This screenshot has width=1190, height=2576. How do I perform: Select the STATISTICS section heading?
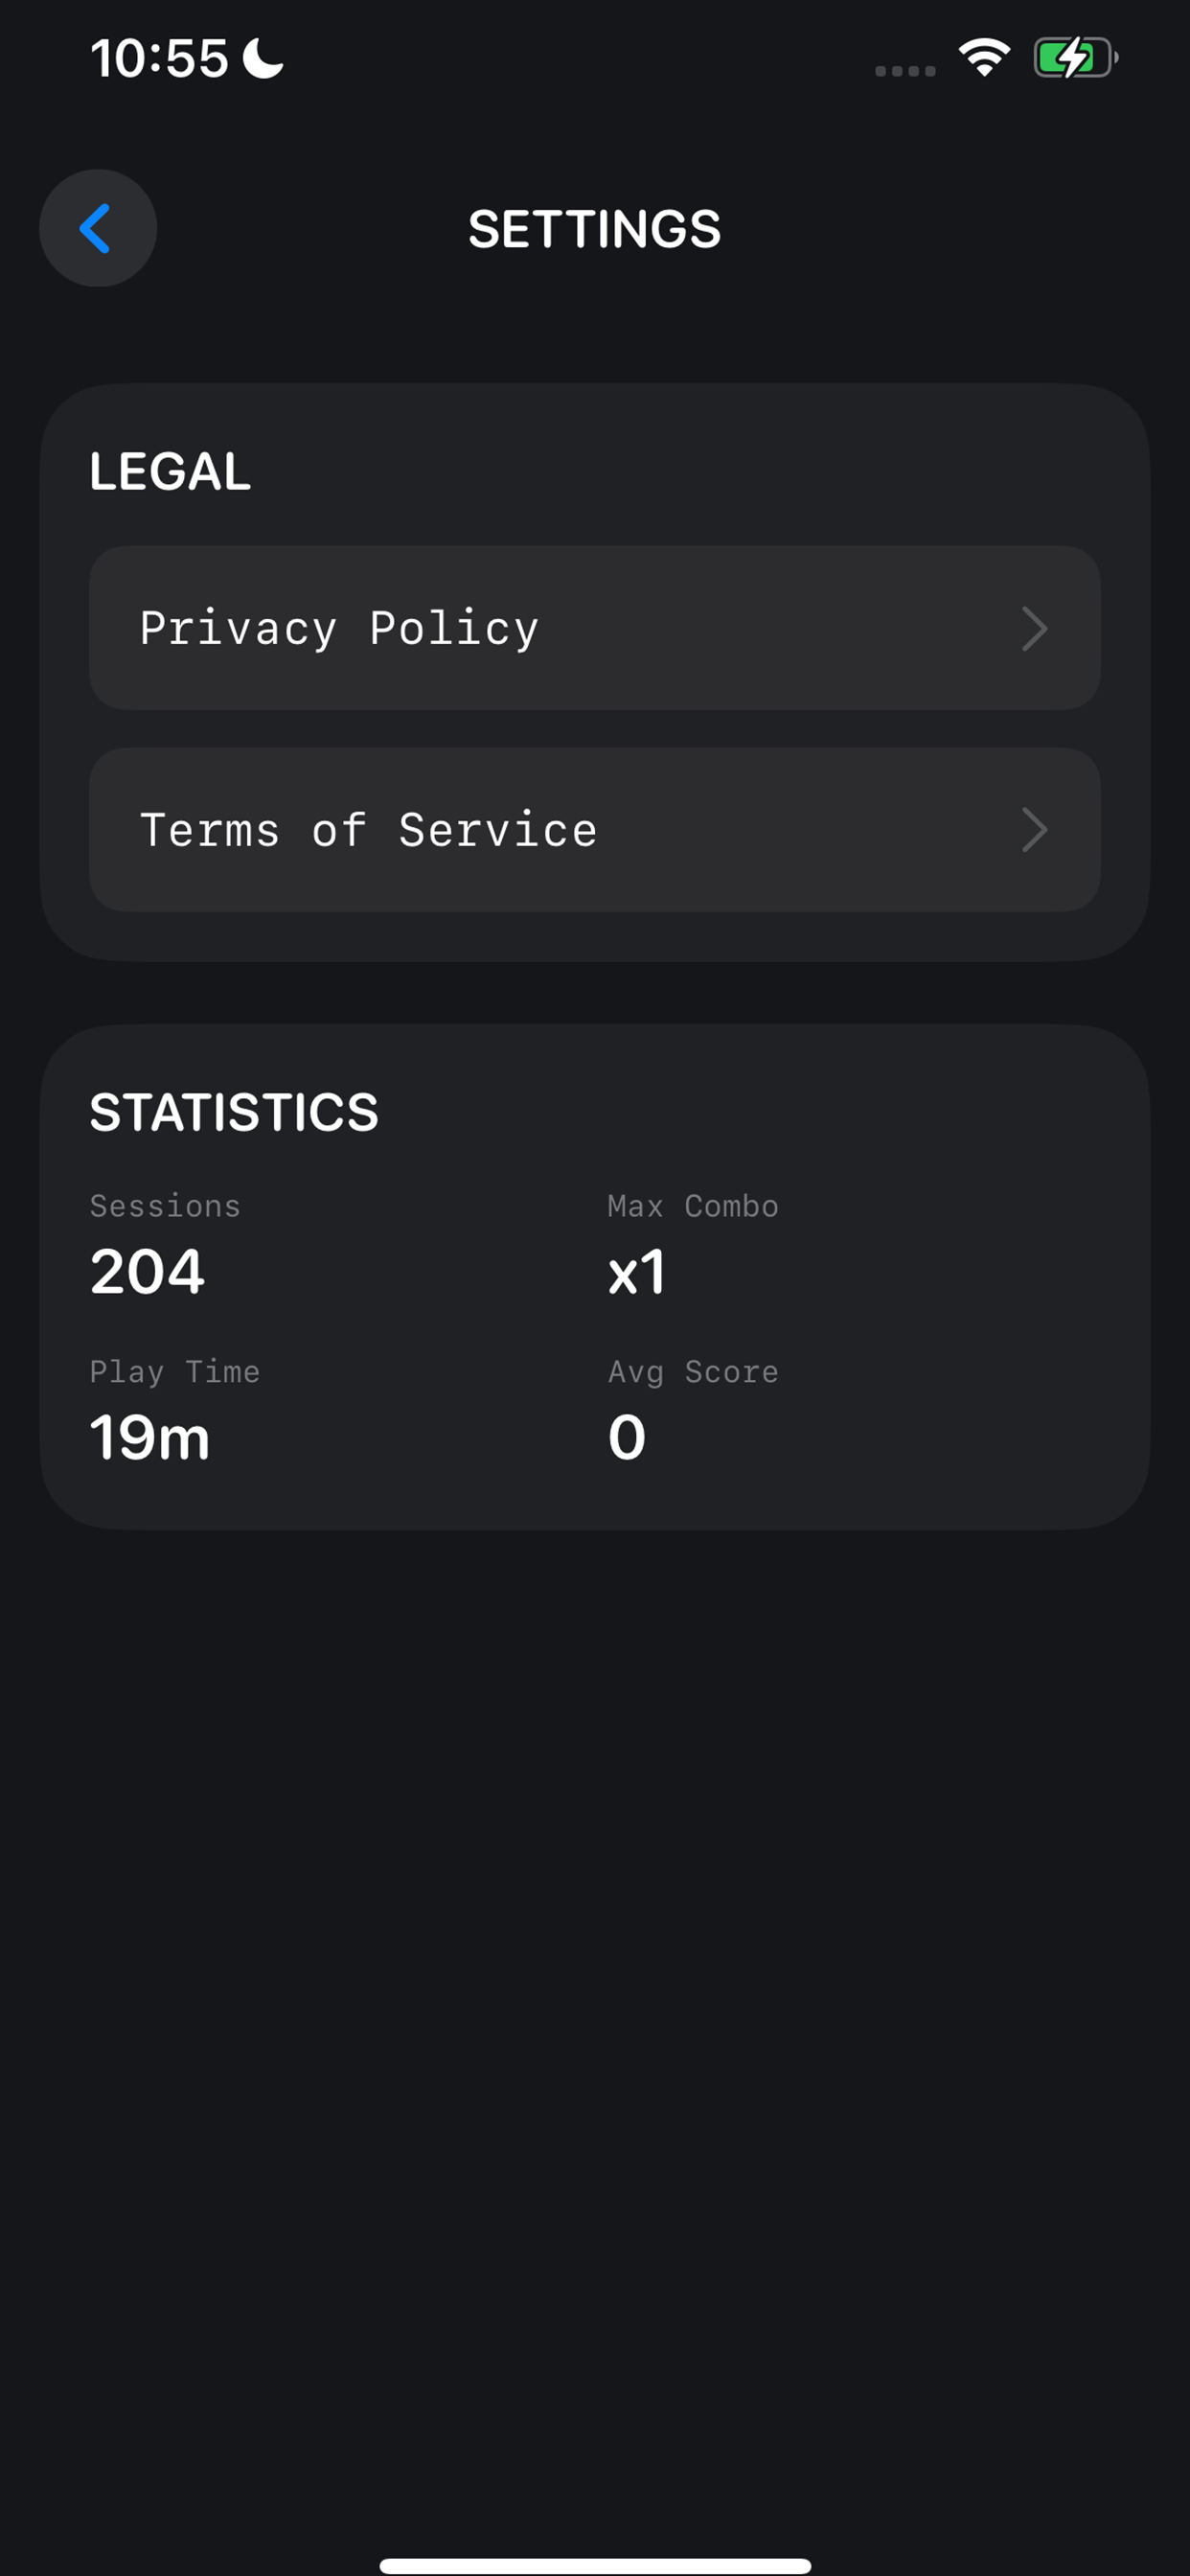pyautogui.click(x=234, y=1112)
